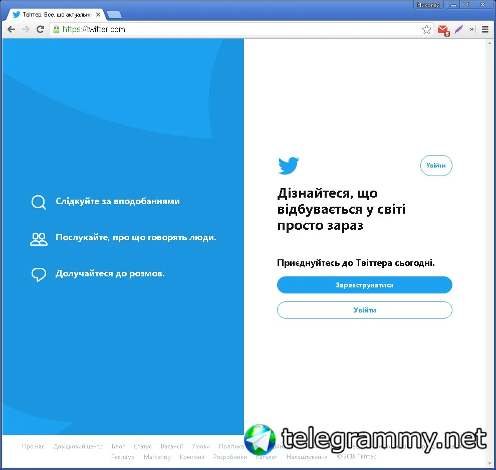Show hidden extensions with the double chevron
This screenshot has width=496, height=470.
tap(471, 30)
